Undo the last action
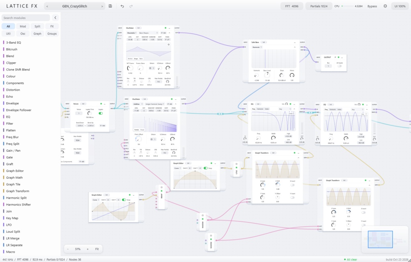411x262 pixels. pos(122,6)
